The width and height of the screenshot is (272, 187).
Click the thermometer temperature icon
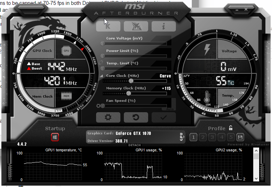207,97
